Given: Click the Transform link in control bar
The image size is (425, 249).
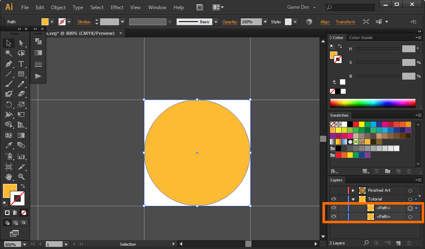Looking at the screenshot, I should 345,22.
